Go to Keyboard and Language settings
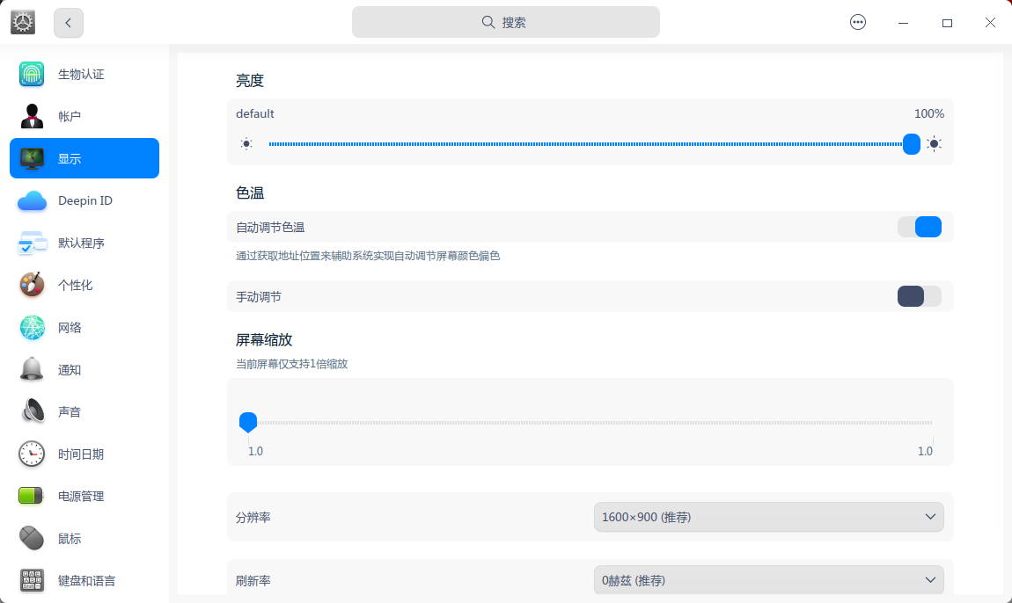Screen dimensions: 1012x603 coord(86,581)
